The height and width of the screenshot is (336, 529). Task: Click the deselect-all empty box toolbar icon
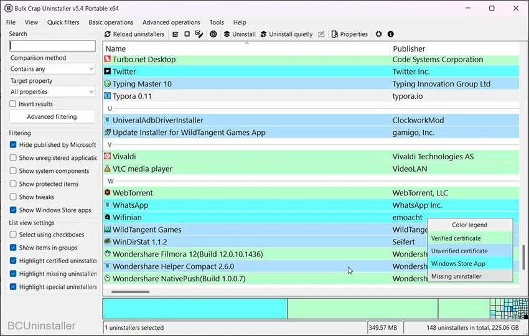187,34
